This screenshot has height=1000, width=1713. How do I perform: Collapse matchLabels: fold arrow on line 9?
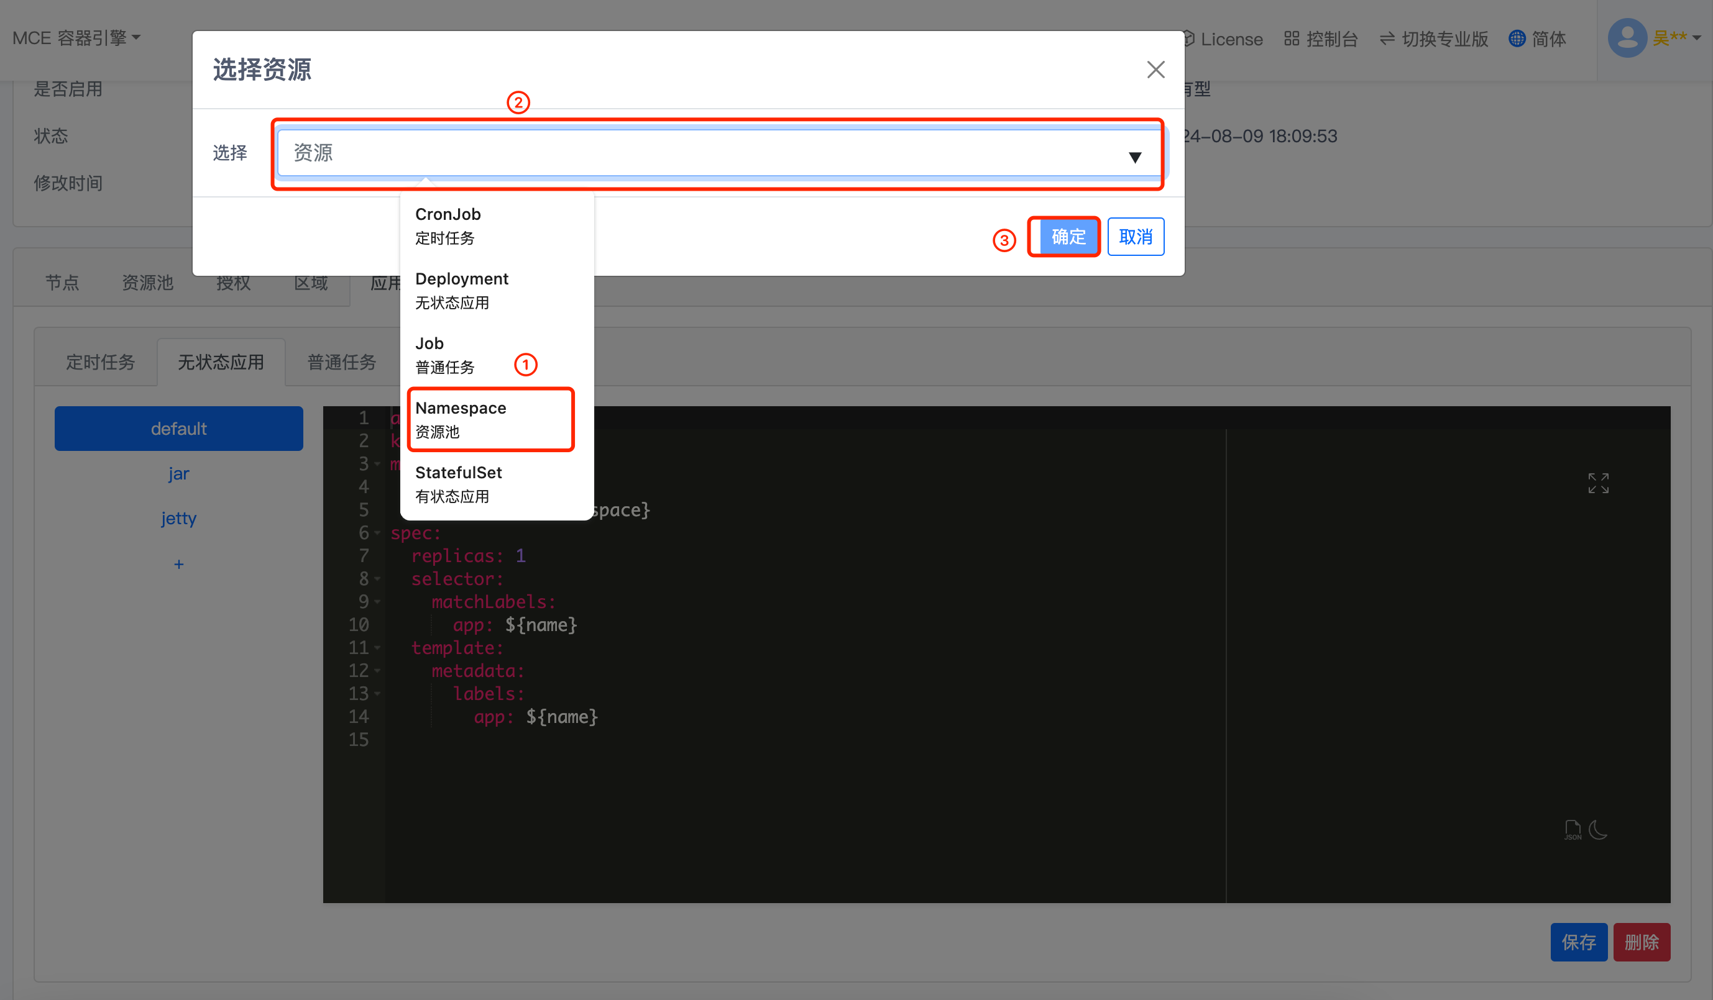click(377, 602)
